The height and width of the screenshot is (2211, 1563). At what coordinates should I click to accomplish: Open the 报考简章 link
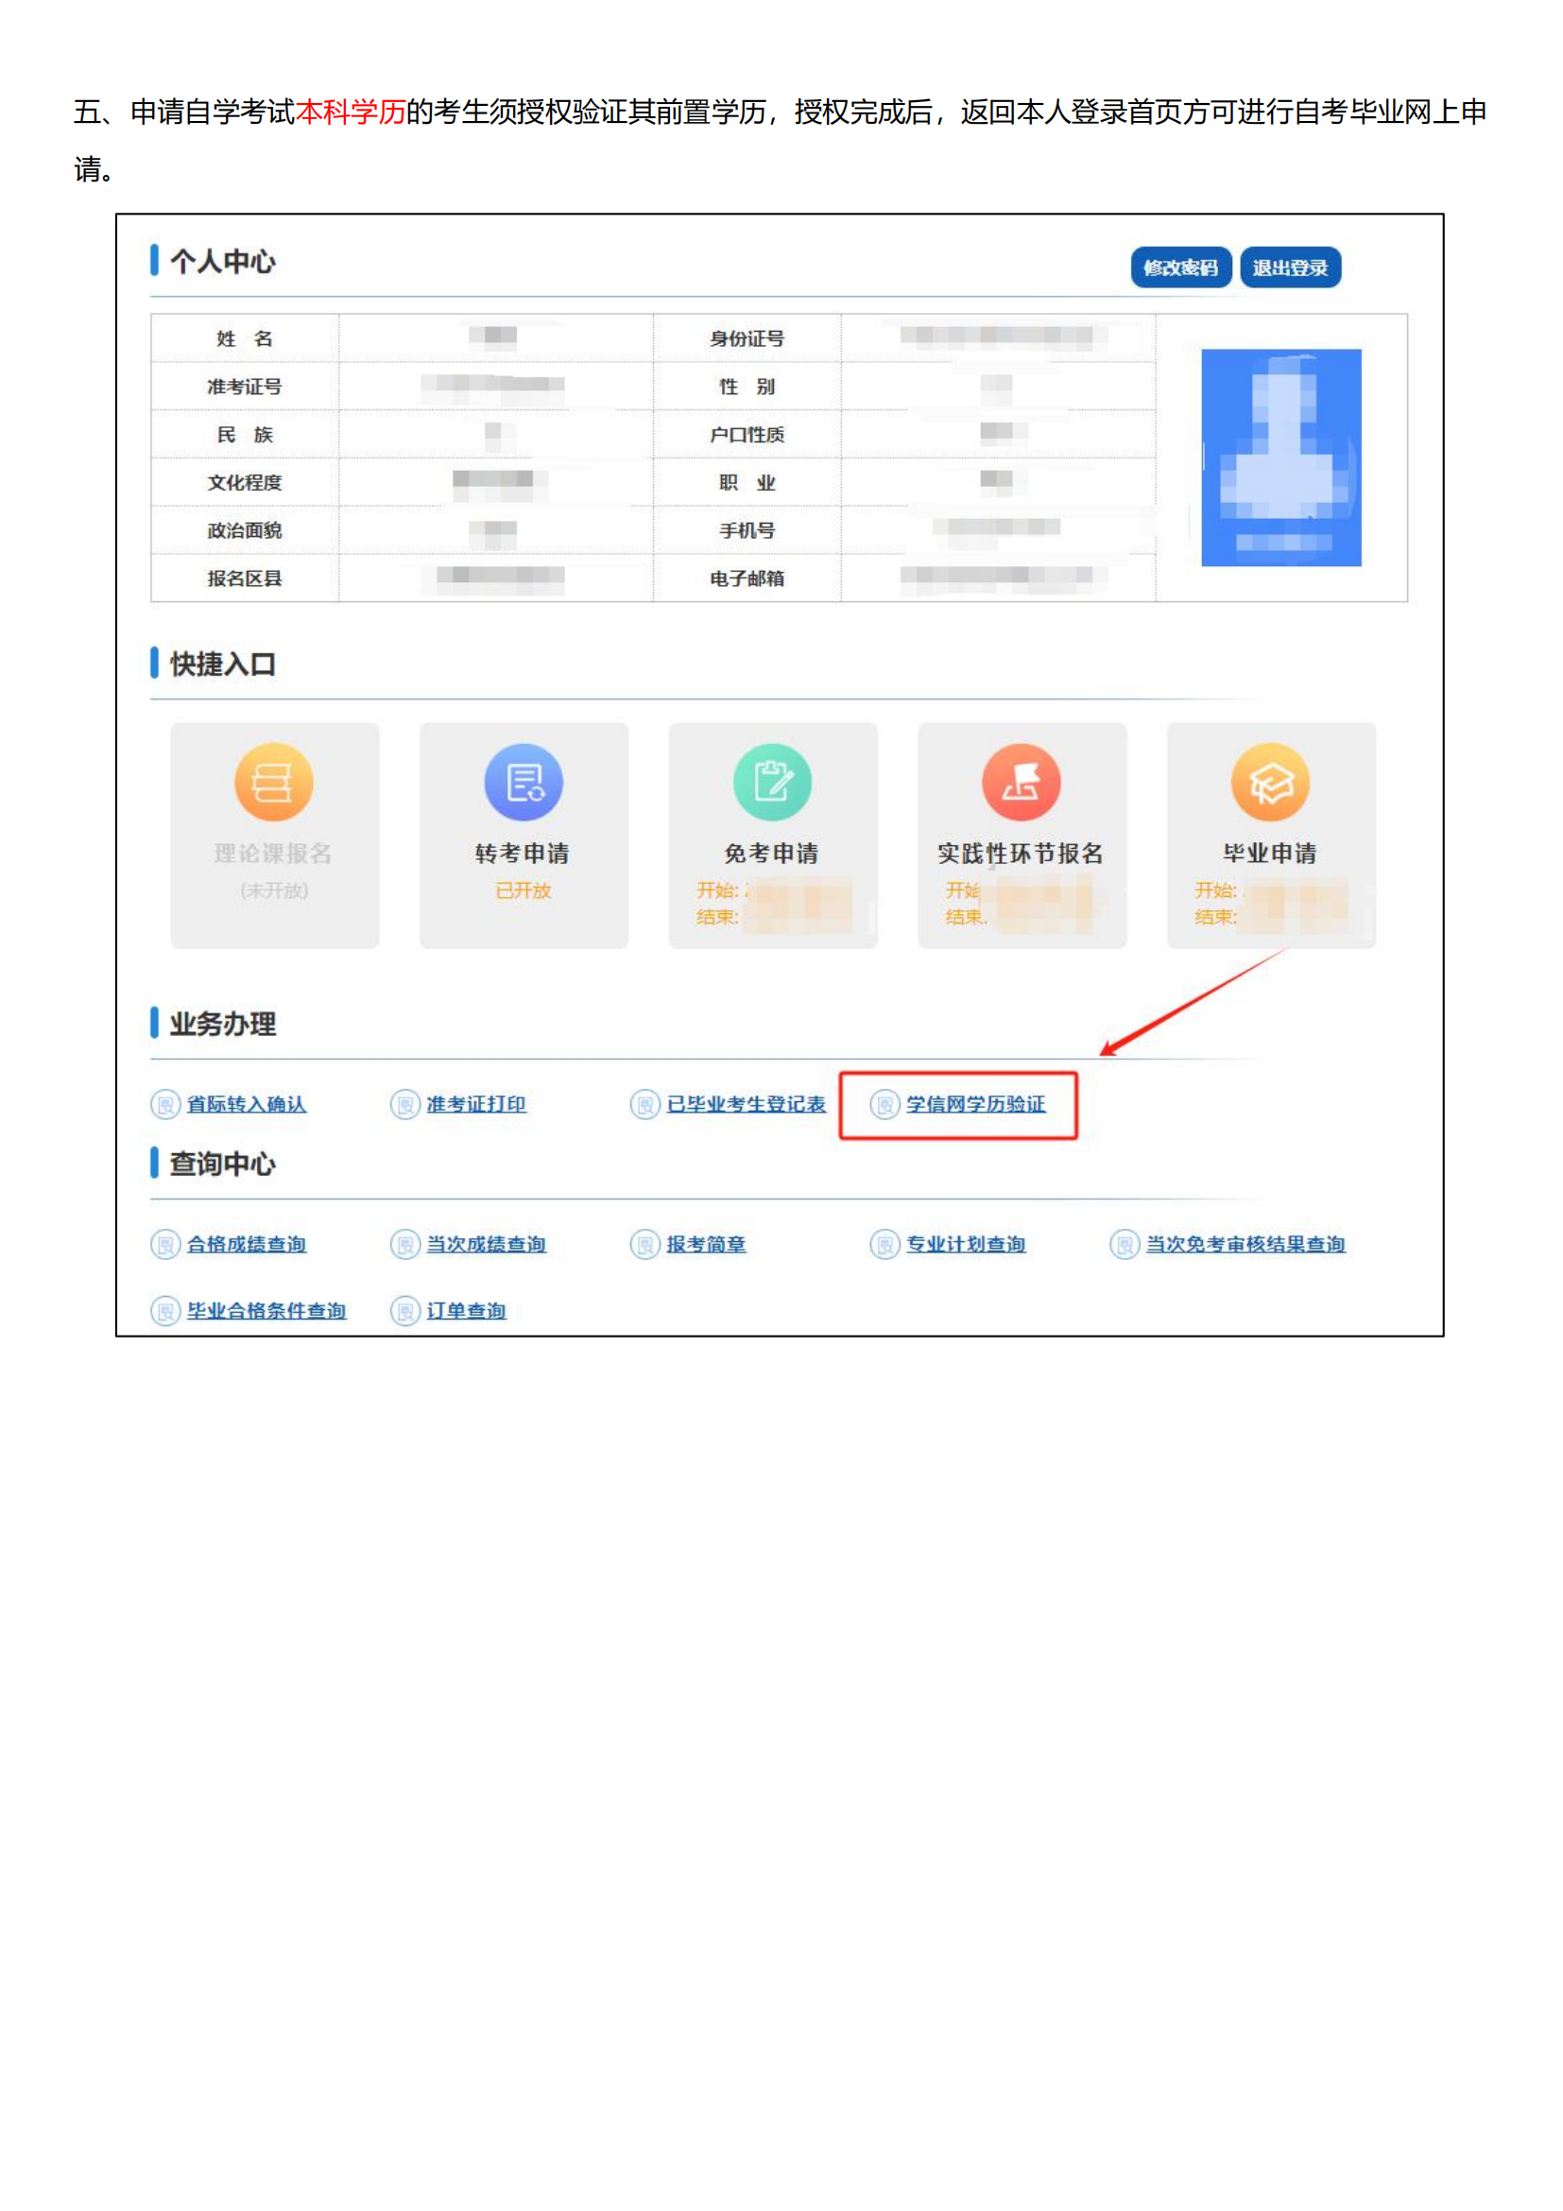[x=707, y=1244]
